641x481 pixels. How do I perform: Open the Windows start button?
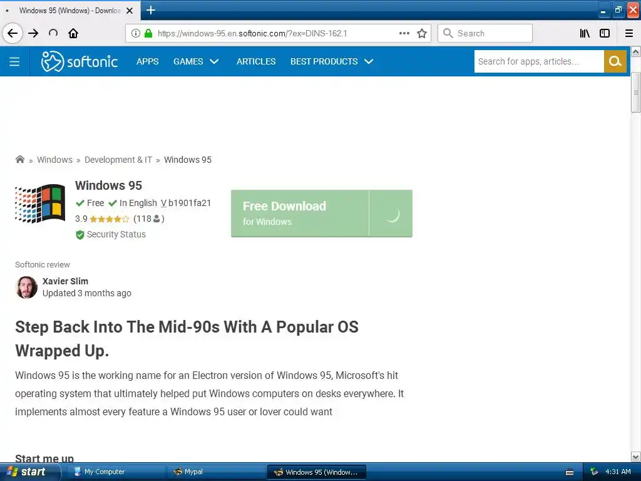coord(29,472)
